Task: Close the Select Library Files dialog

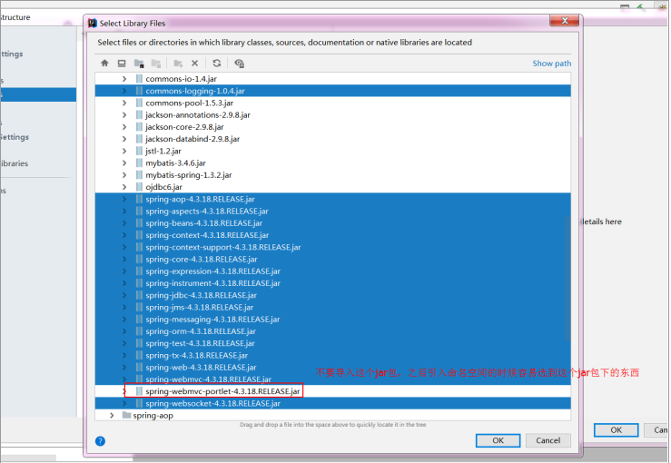Action: point(565,21)
